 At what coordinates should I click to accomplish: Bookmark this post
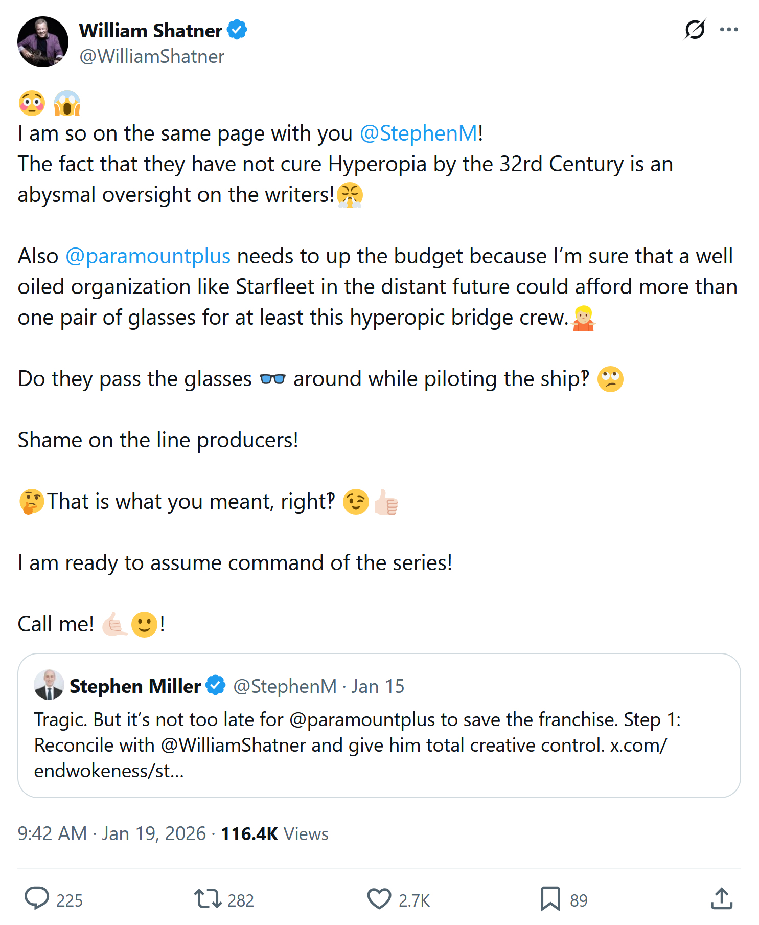550,898
